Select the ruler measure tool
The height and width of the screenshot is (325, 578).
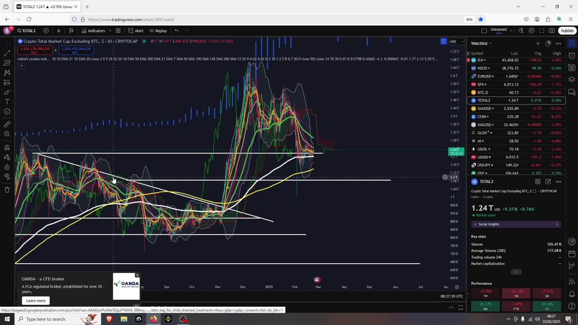(7, 124)
